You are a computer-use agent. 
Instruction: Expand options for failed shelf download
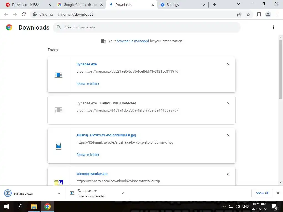pos(123,193)
